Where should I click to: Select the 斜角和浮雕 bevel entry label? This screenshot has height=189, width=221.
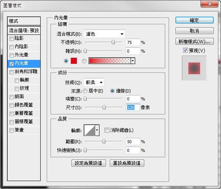pos(26,72)
